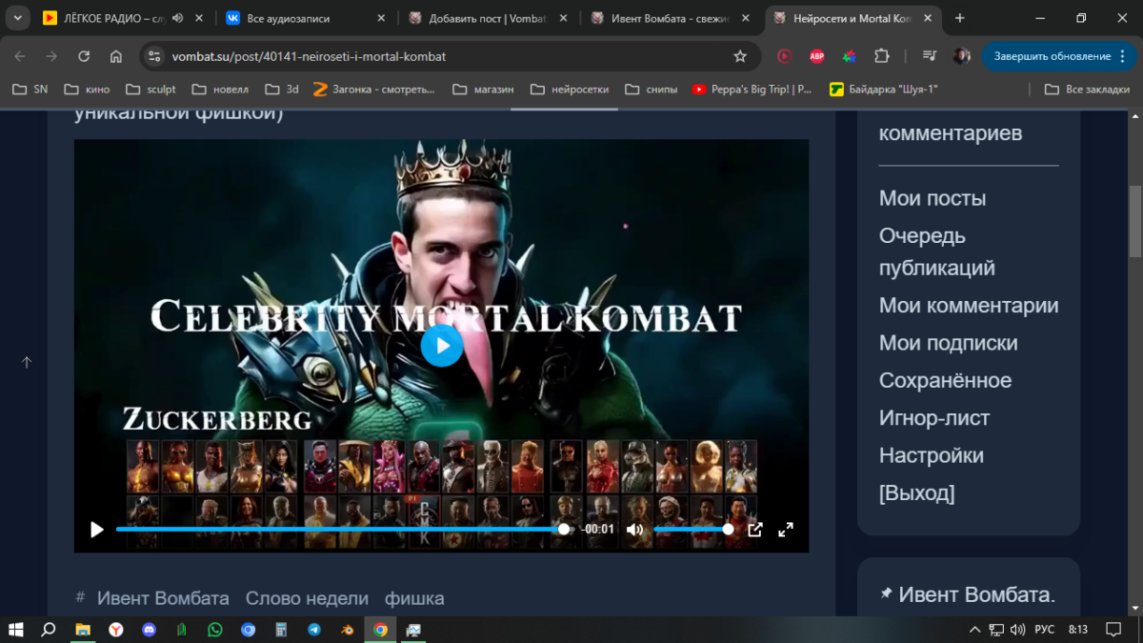
Task: Click the Слово недели tag
Action: 307,598
